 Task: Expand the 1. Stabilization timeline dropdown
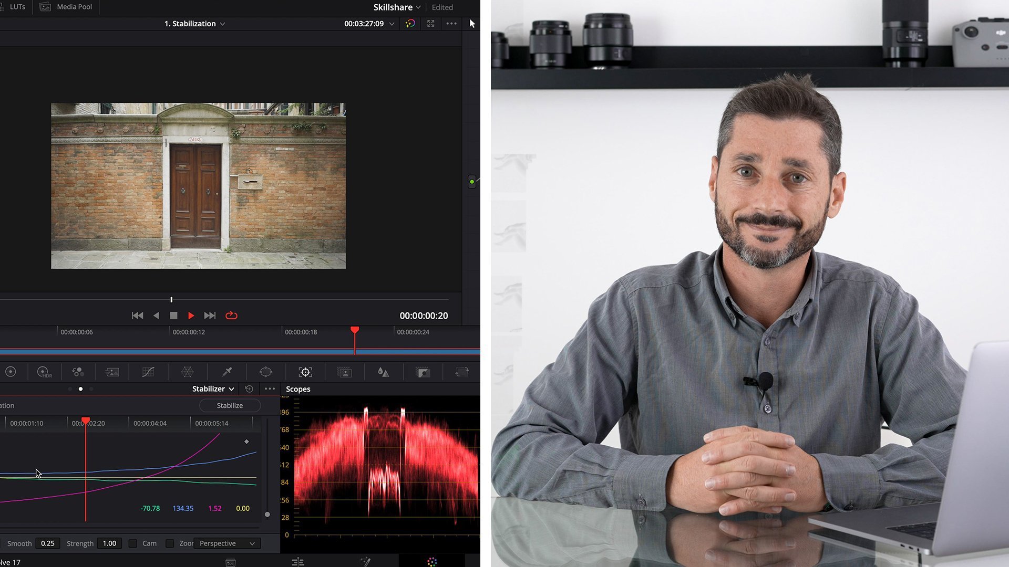tap(194, 24)
